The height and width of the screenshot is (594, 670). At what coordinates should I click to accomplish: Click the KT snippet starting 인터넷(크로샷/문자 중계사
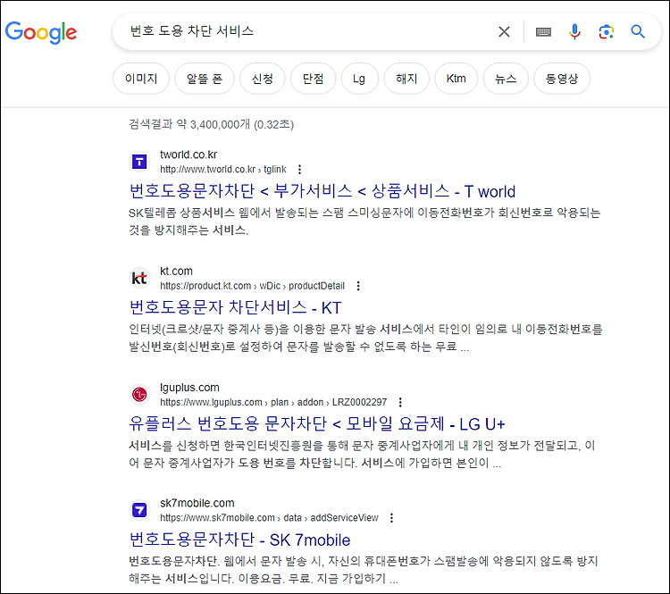click(x=365, y=338)
